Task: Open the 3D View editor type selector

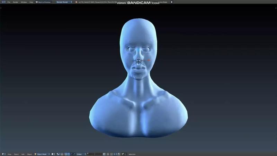Action: (x=3, y=154)
